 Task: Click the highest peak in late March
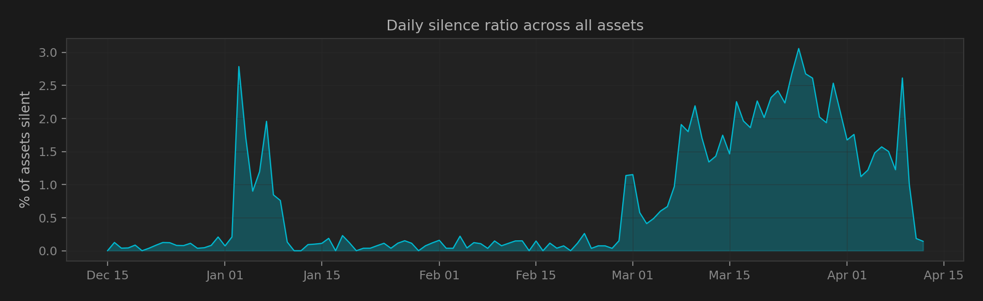pos(798,49)
